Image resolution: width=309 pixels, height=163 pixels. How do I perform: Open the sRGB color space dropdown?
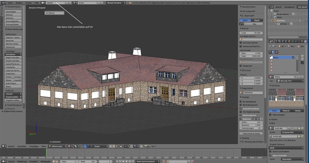coord(286,148)
